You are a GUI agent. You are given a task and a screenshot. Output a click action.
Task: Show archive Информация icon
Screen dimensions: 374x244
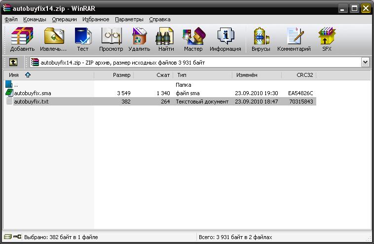tap(225, 36)
